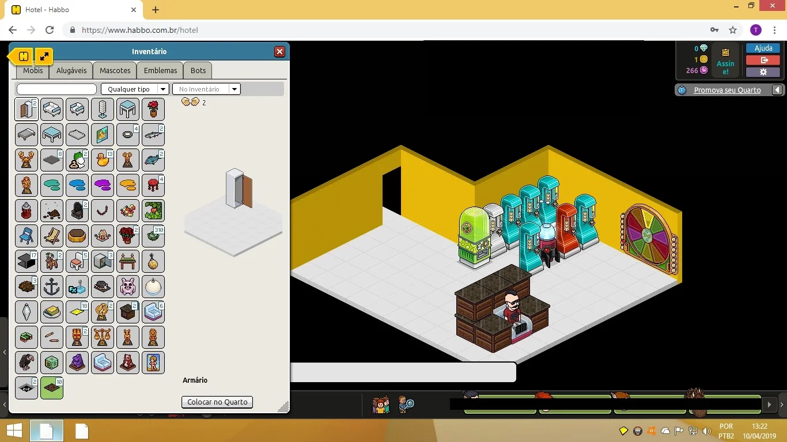Select the striped deck chair item
Image resolution: width=787 pixels, height=442 pixels.
coord(52,236)
